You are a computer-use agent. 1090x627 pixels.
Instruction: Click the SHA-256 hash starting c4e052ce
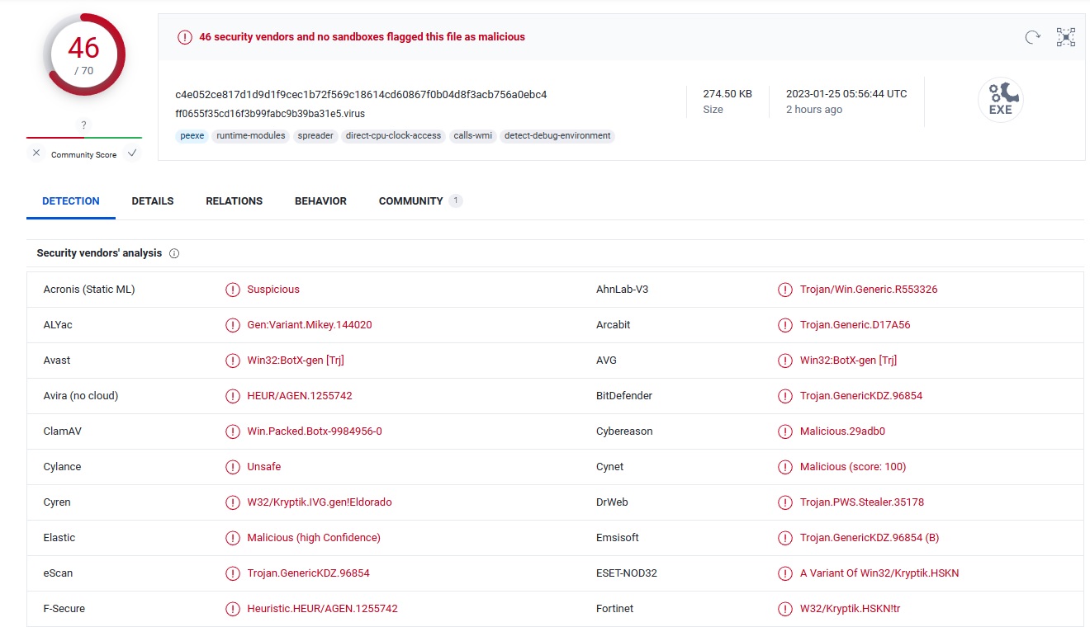click(x=361, y=95)
